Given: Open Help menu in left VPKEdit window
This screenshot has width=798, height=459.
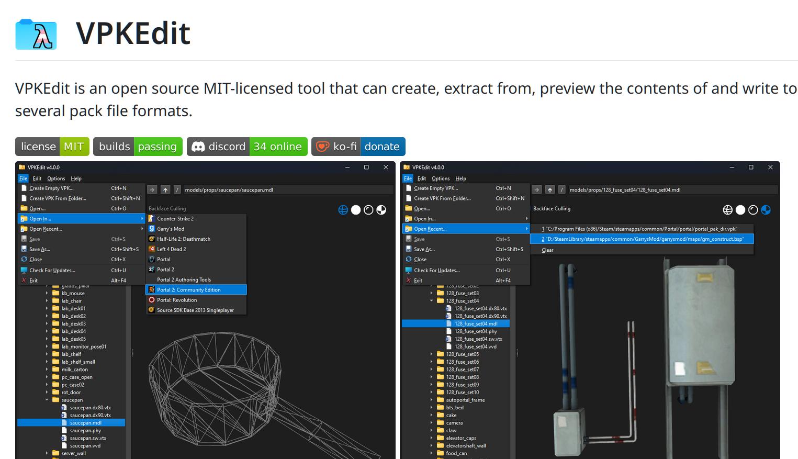Looking at the screenshot, I should (76, 178).
